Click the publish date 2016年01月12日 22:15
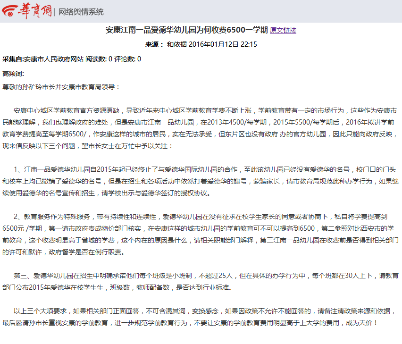This screenshot has height=344, width=402. pyautogui.click(x=223, y=44)
